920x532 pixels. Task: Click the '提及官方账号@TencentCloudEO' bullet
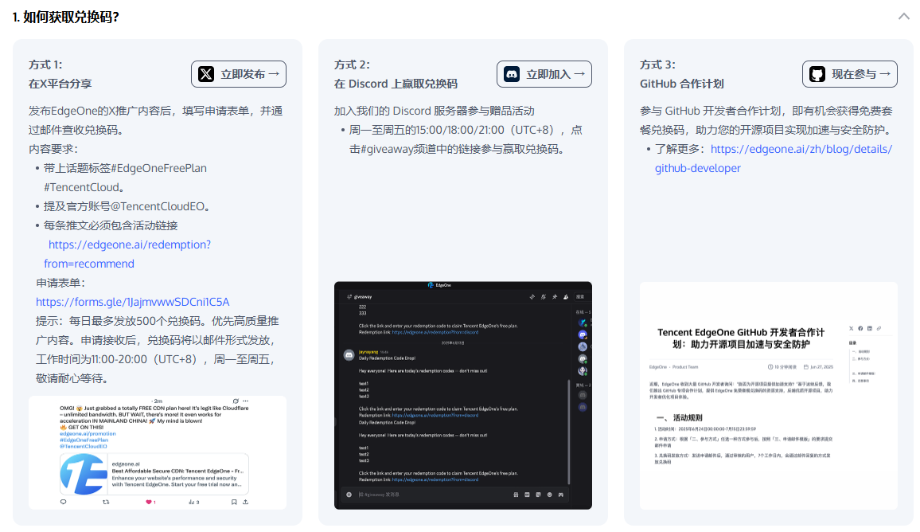[127, 207]
